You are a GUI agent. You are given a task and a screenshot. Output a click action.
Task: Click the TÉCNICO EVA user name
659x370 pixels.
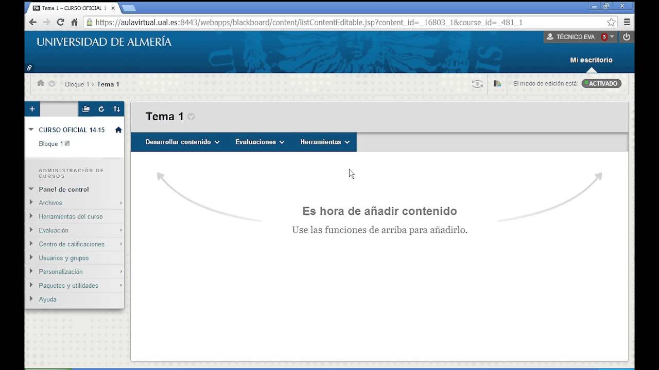pyautogui.click(x=576, y=37)
